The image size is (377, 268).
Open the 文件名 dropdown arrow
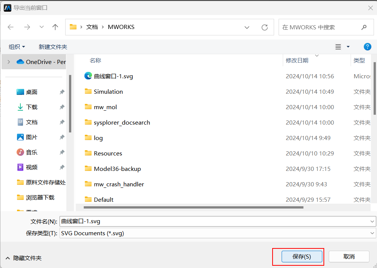point(372,221)
